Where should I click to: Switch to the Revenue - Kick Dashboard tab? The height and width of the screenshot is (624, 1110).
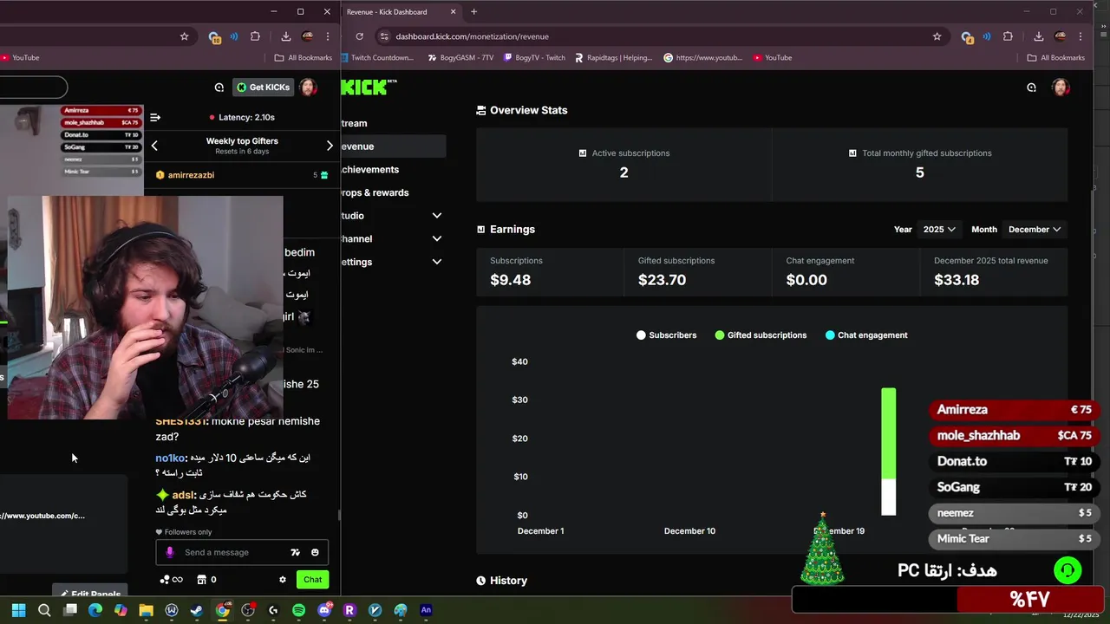400,12
